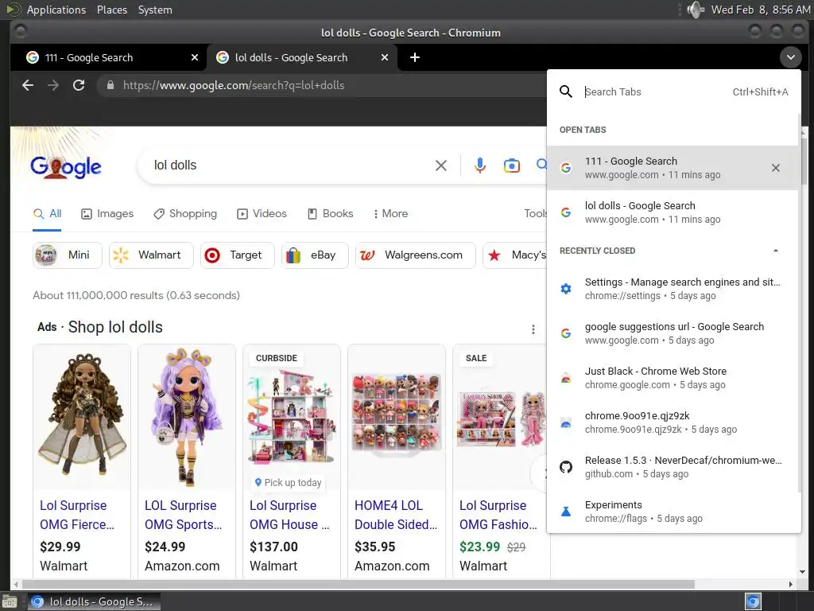The image size is (814, 611).
Task: Open 'Lol Surprise OMG House' product link
Action: (x=289, y=515)
